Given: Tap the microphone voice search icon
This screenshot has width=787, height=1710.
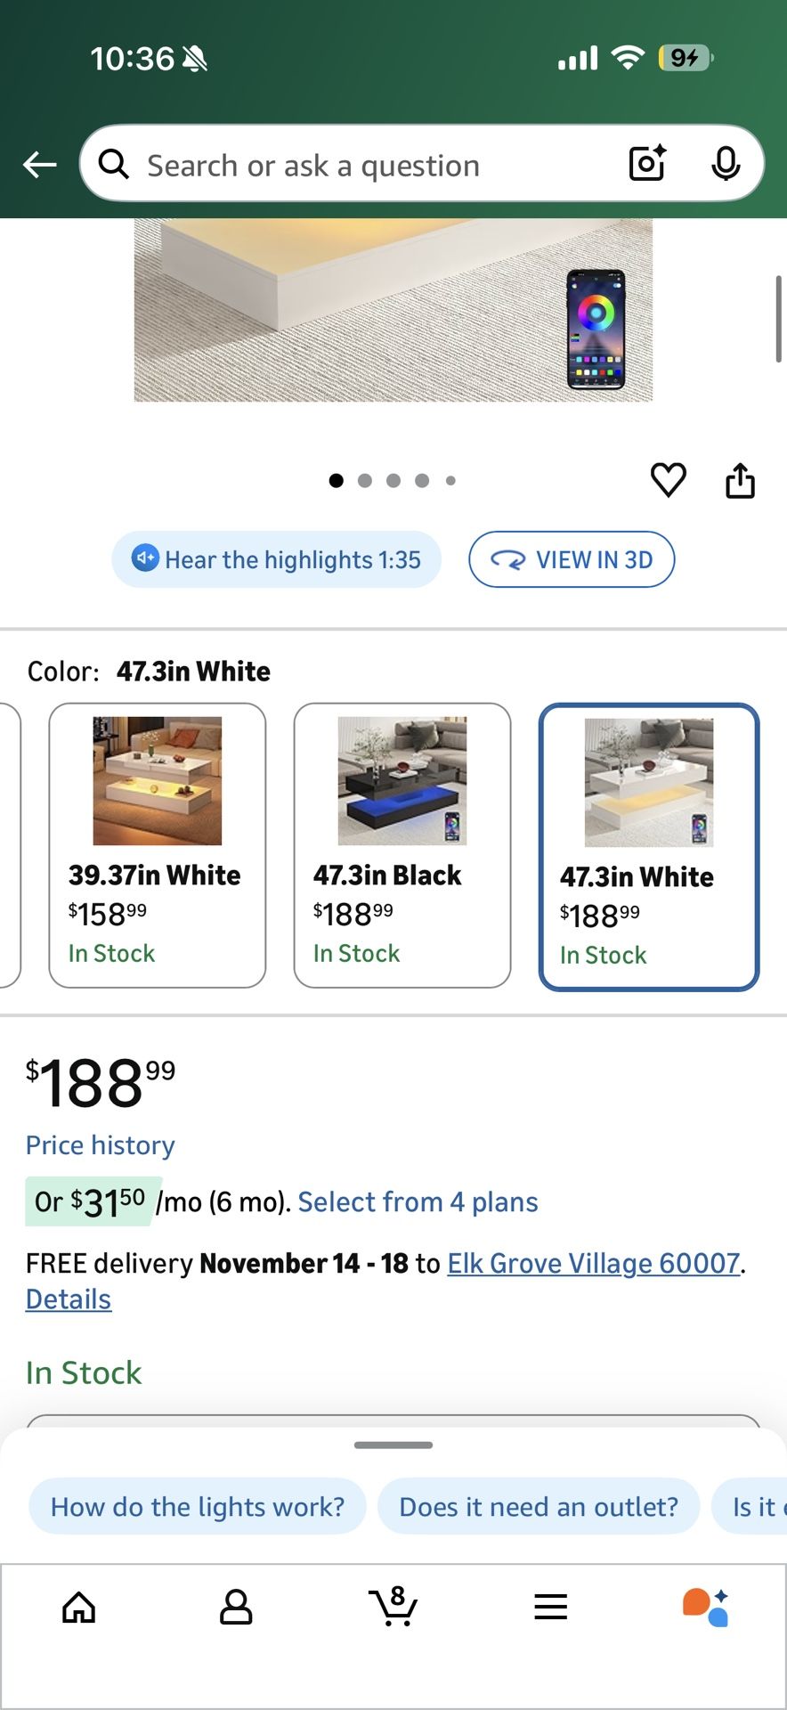Looking at the screenshot, I should pyautogui.click(x=726, y=163).
